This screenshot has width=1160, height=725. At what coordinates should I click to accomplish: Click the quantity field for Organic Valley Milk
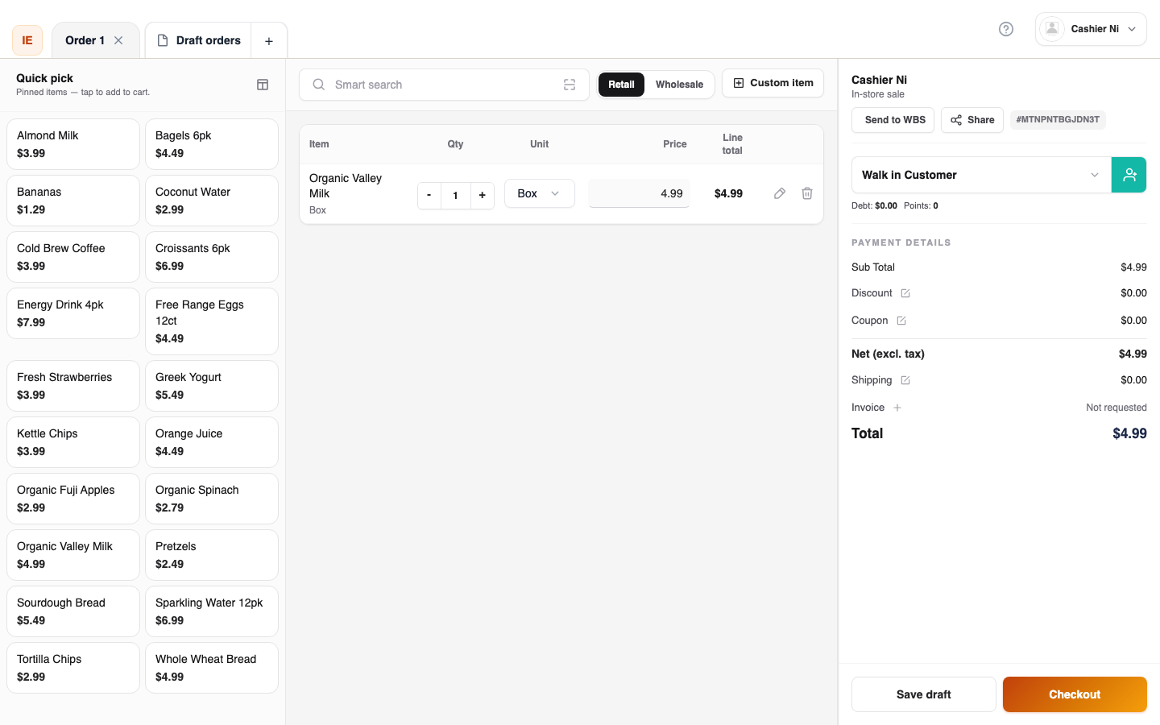(x=456, y=195)
